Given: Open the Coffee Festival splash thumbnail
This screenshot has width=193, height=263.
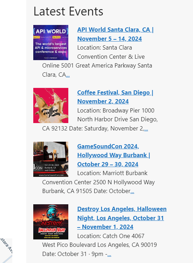Looking at the screenshot, I should (x=51, y=105).
